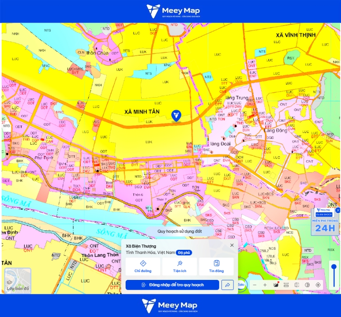Click the 'Thôn Lang Thôn' map label
The image size is (341, 317).
pyautogui.click(x=100, y=255)
